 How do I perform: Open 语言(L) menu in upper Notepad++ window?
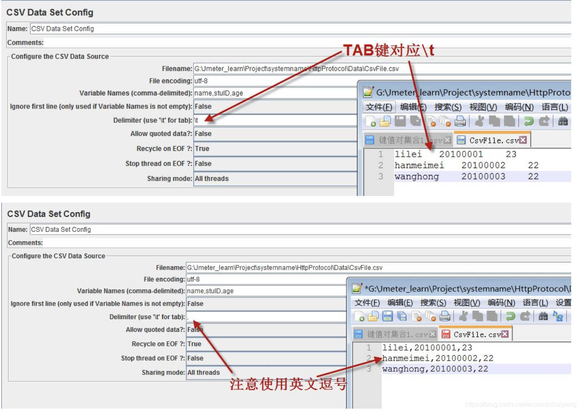point(555,107)
